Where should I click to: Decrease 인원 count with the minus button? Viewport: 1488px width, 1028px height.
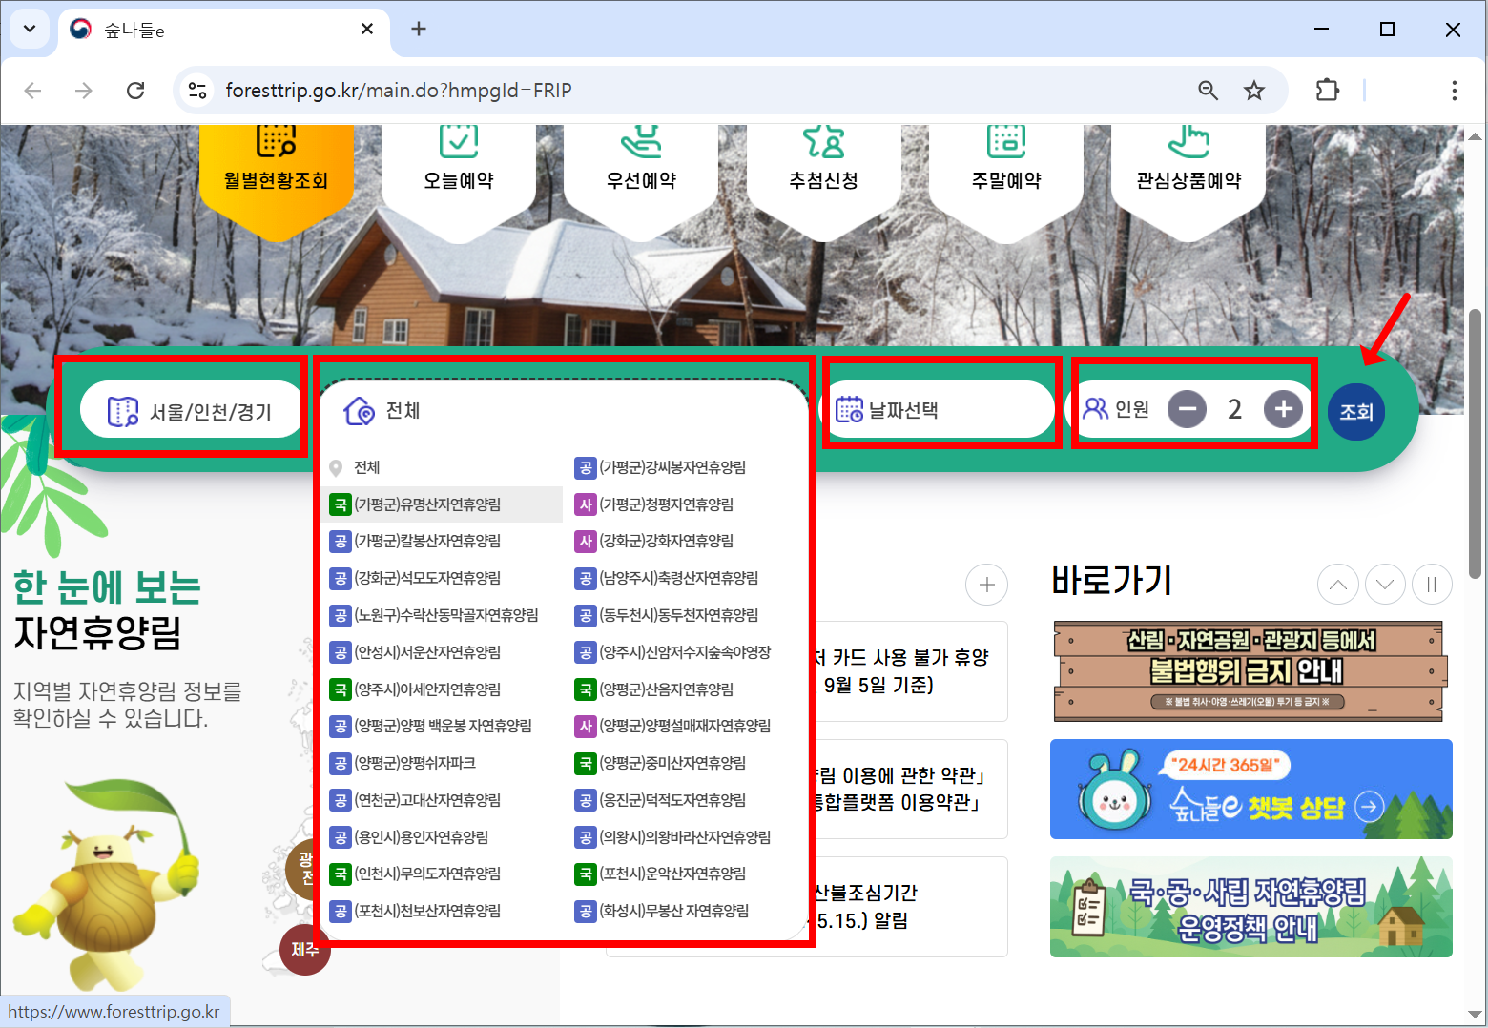1187,408
